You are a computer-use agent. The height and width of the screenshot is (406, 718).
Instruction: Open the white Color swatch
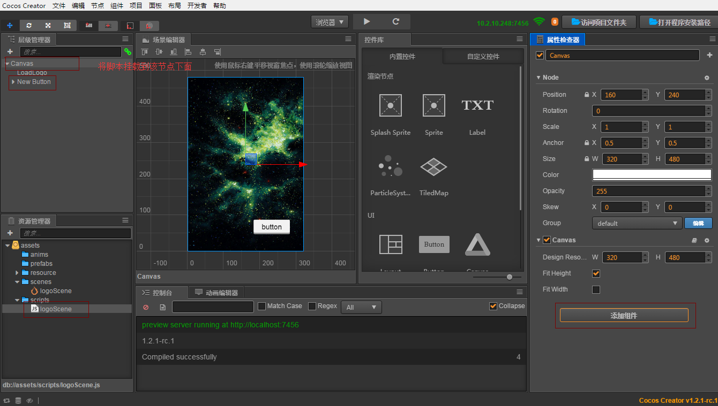coord(652,175)
